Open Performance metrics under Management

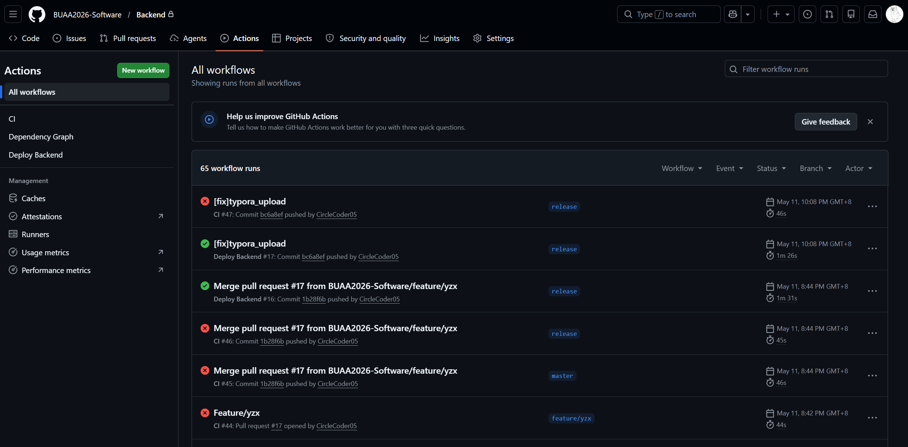tap(87, 270)
